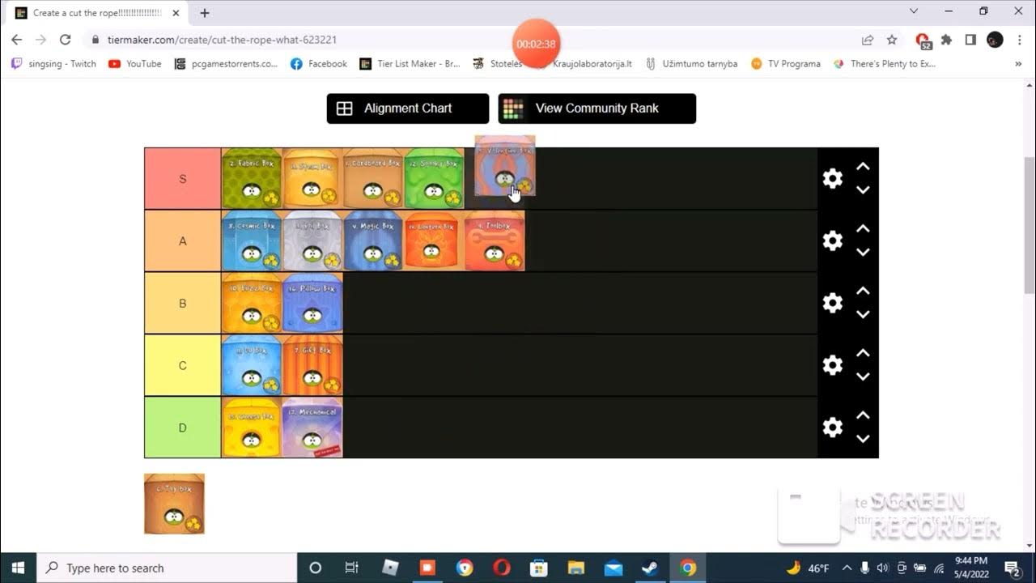Select the yellow Cheese Box tile

click(x=252, y=428)
